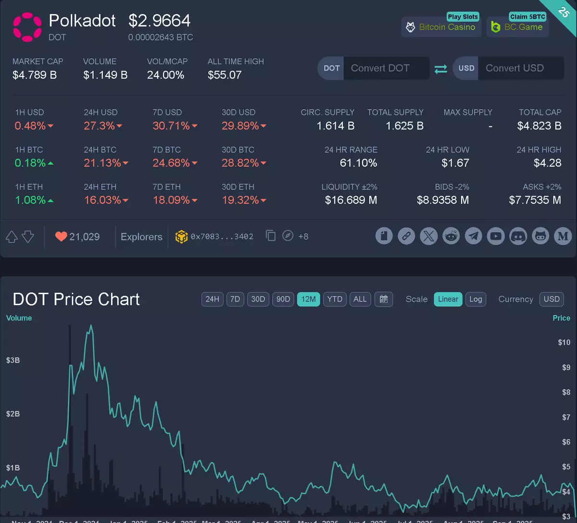The width and height of the screenshot is (577, 523).
Task: Open the Telegram channel icon
Action: [474, 236]
